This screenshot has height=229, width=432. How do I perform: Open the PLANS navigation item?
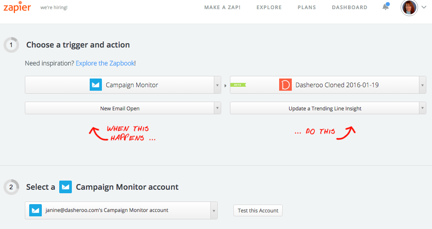tap(307, 7)
